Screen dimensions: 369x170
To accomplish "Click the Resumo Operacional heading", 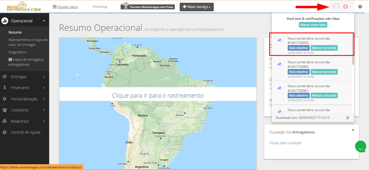I will click(x=101, y=28).
